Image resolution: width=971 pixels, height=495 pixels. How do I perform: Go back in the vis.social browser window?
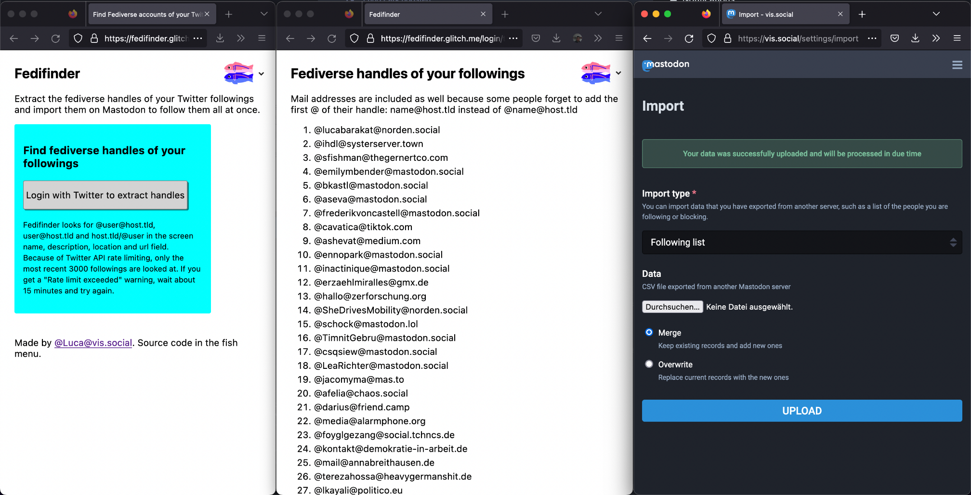pos(647,39)
